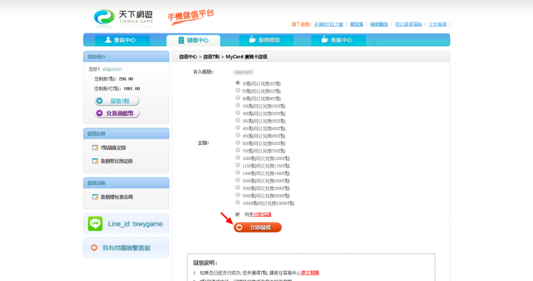This screenshot has height=281, width=533.
Task: Select the 1490點可以兌換1490T點 option
Action: 238,172
